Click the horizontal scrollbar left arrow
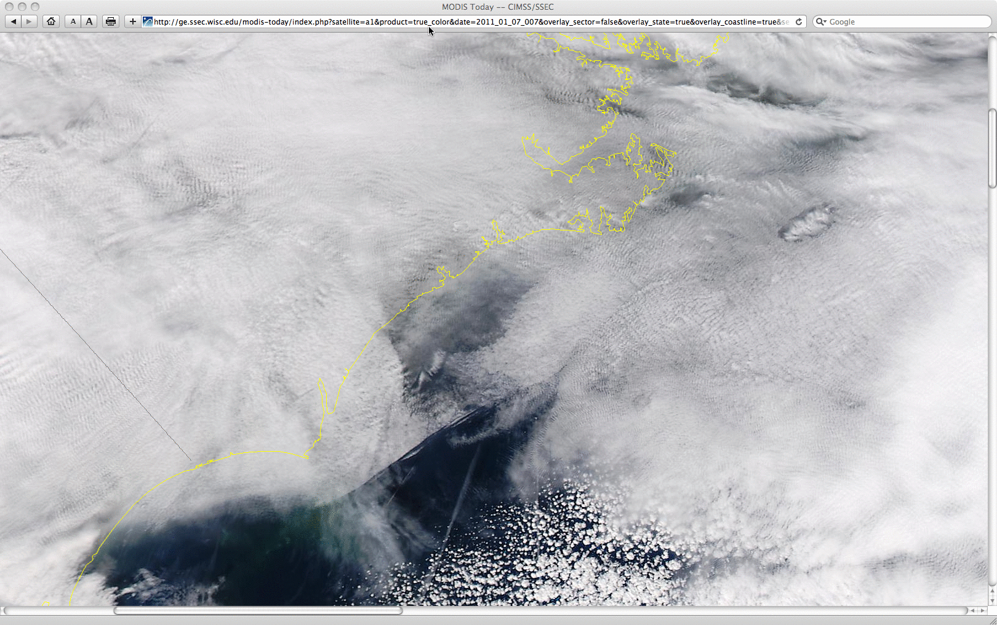The image size is (997, 625). 972,610
